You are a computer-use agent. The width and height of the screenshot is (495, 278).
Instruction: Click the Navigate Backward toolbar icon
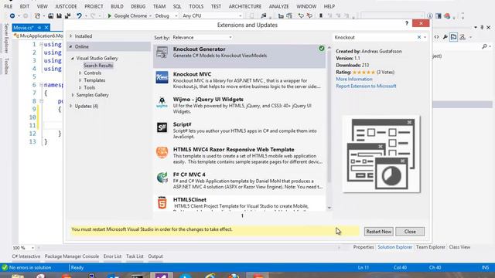click(x=12, y=15)
